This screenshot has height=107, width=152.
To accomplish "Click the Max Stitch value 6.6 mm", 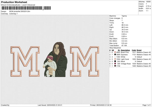I will pyautogui.click(x=124, y=39).
